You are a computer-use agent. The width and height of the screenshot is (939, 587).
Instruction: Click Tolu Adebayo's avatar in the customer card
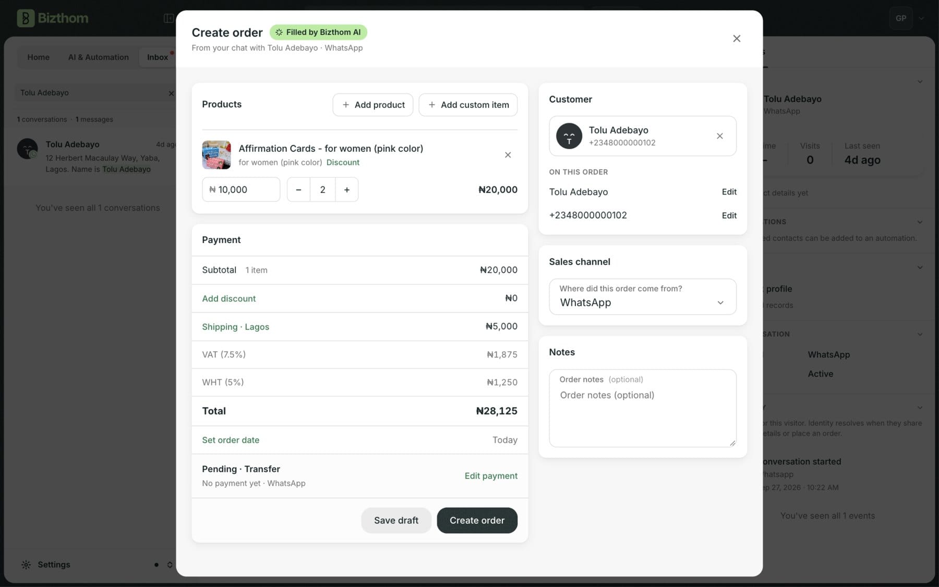pos(569,136)
